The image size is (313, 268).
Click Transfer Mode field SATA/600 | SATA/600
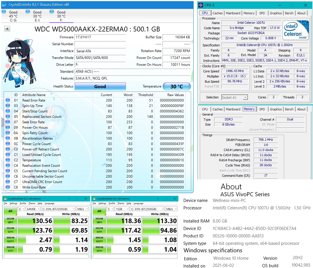tap(100, 58)
